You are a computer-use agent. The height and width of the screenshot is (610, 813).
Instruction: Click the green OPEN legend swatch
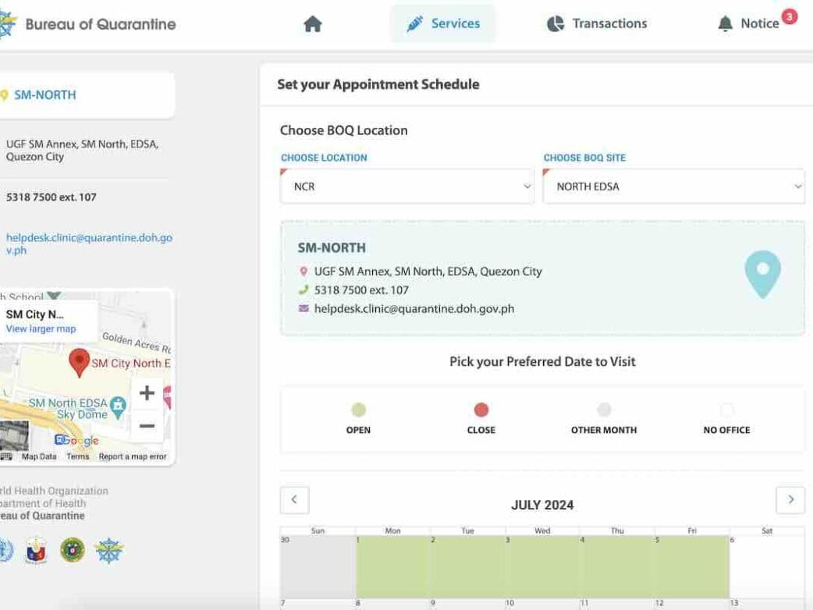[358, 410]
